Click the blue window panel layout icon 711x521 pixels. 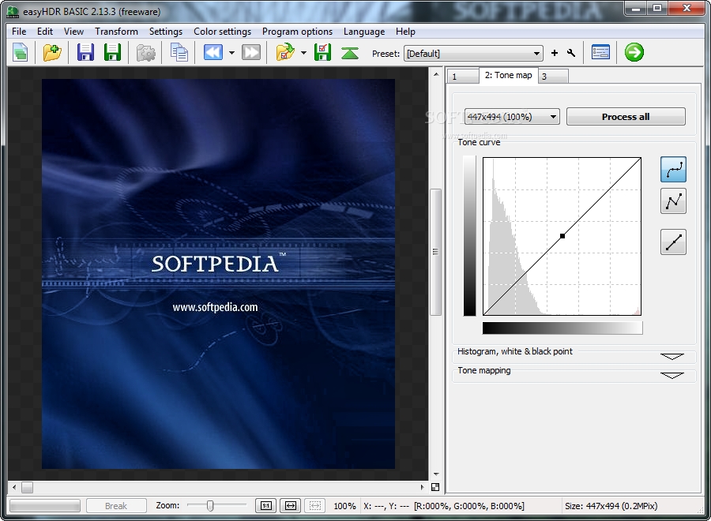pyautogui.click(x=601, y=53)
